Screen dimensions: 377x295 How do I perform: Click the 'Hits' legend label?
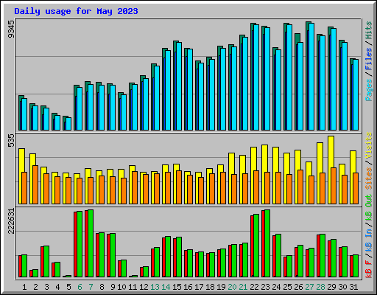coord(369,30)
